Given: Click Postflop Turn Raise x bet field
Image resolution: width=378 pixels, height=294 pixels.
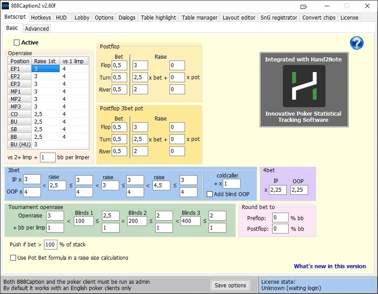Looking at the screenshot, I should [x=140, y=77].
